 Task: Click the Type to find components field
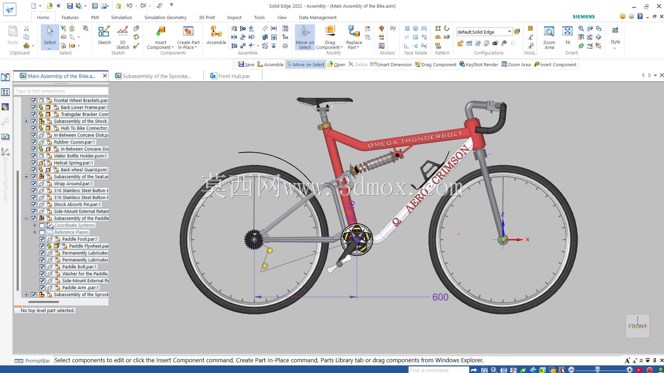click(61, 91)
